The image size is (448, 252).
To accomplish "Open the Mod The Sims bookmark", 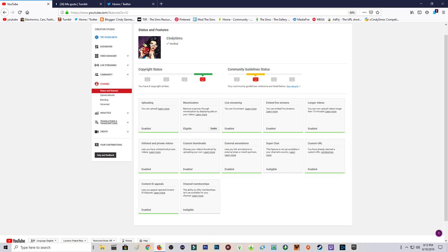I will tap(204, 19).
